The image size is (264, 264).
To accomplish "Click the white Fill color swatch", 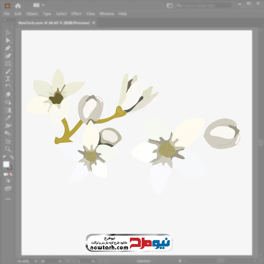I will (x=6, y=164).
